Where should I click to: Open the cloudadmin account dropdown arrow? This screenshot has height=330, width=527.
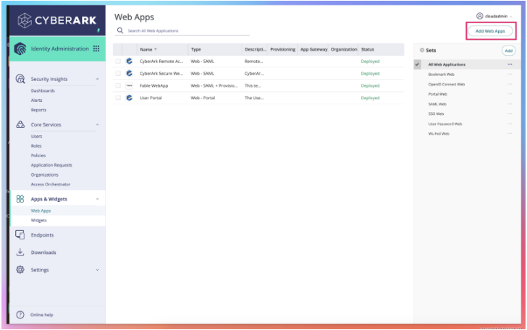pyautogui.click(x=511, y=16)
